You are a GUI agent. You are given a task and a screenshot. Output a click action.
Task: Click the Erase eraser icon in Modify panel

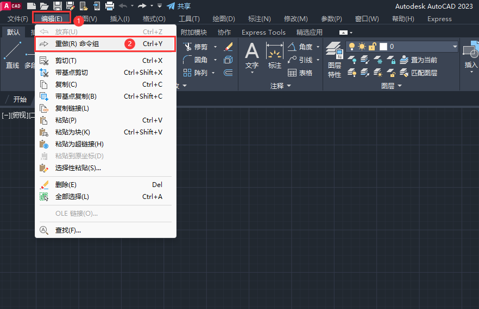pos(229,47)
